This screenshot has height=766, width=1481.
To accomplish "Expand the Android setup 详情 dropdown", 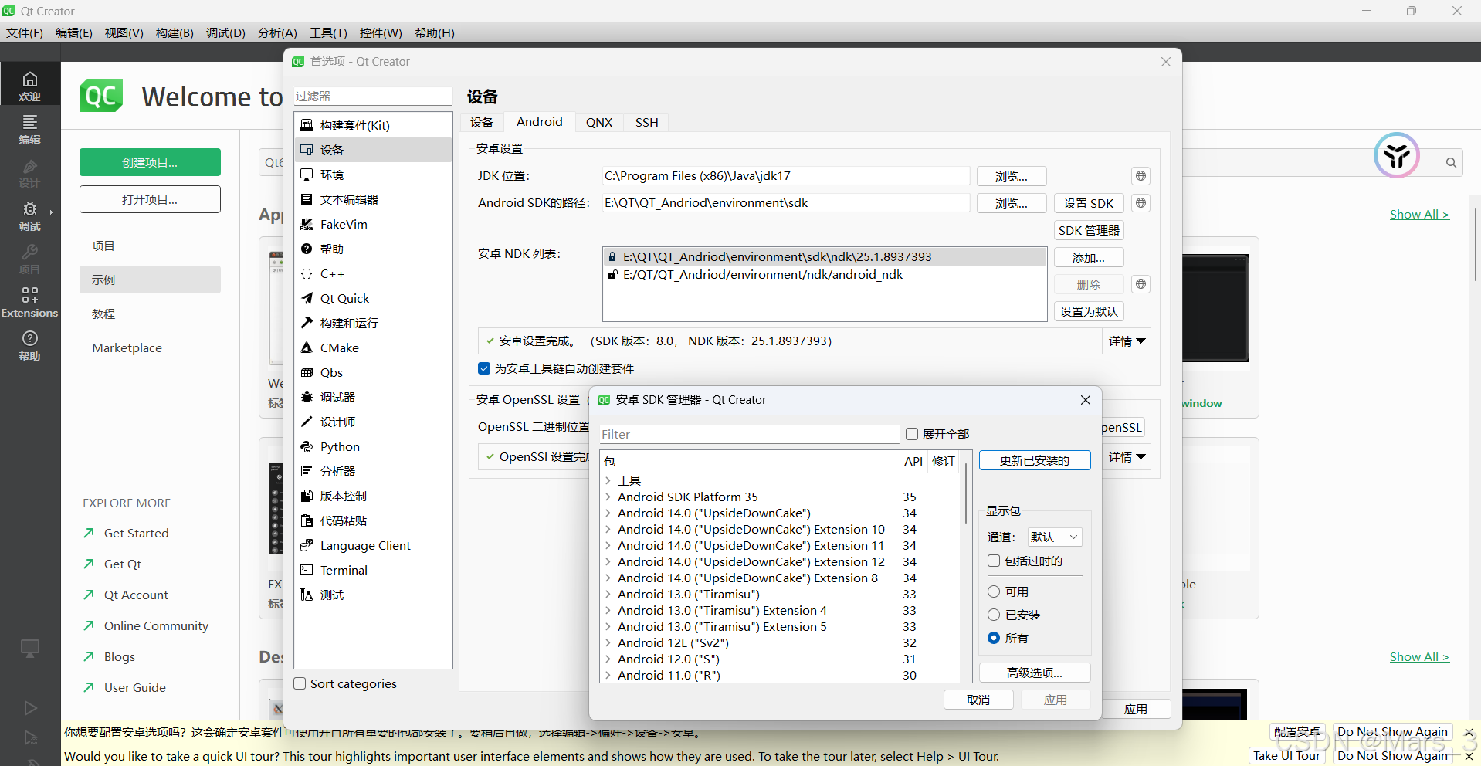I will [1127, 341].
